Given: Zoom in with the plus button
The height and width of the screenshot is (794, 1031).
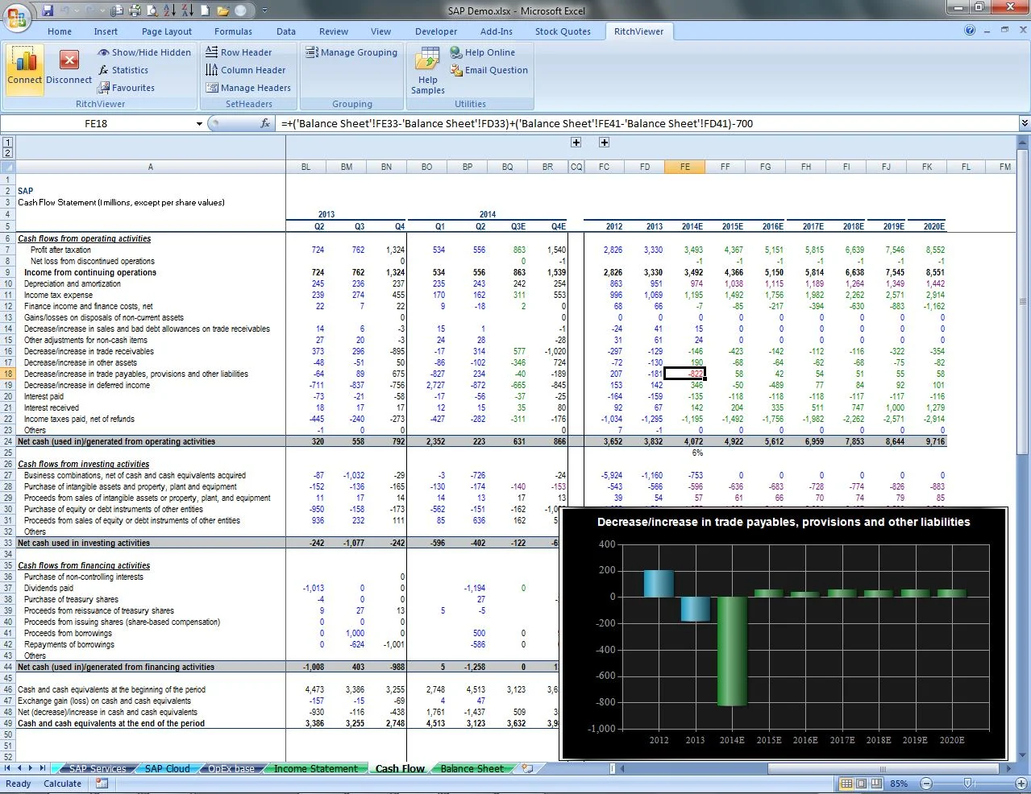Looking at the screenshot, I should (x=1021, y=784).
